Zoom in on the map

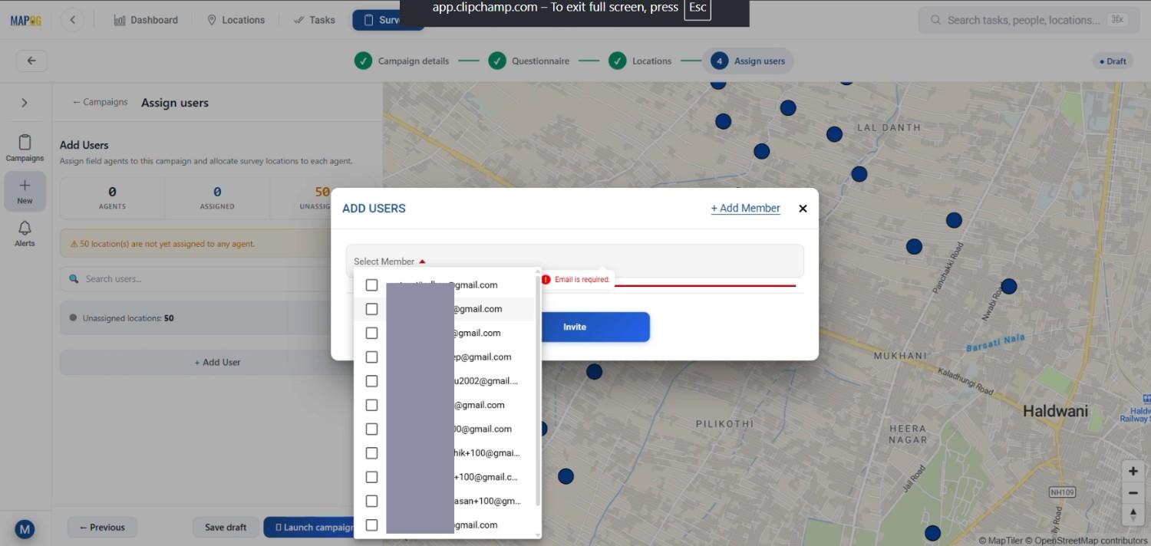1133,471
